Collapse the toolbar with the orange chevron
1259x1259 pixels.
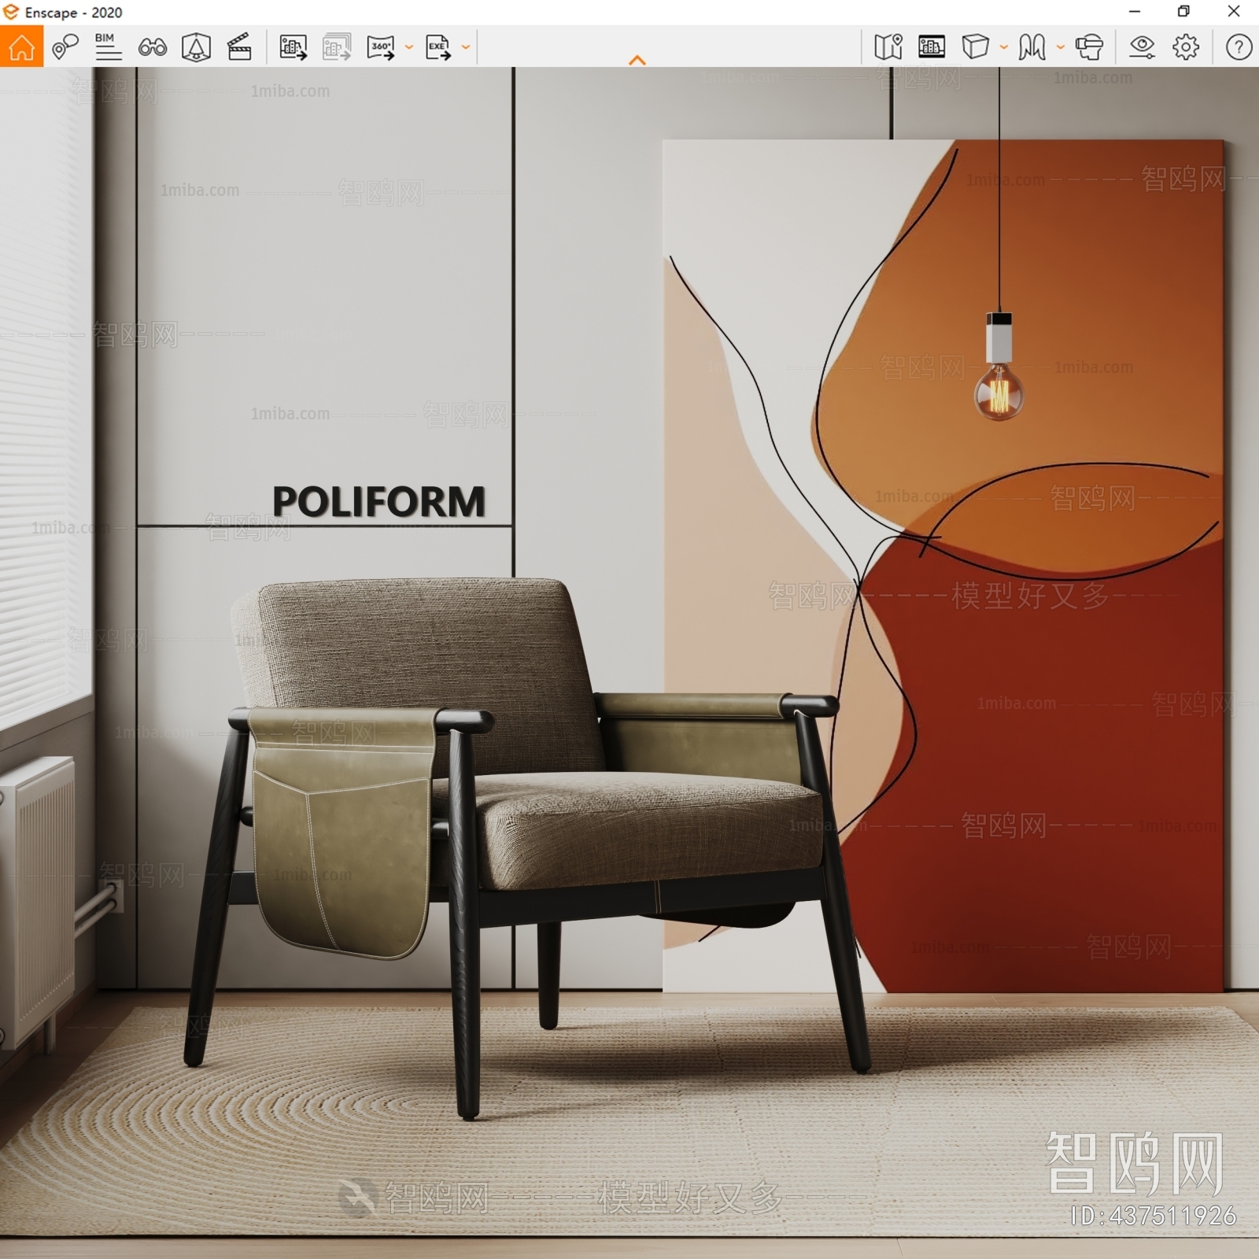637,60
